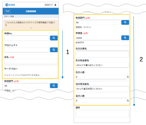Image resolution: width=146 pixels, height=125 pixels.
Task: Click the 当方人数 number field
Action: point(101,100)
